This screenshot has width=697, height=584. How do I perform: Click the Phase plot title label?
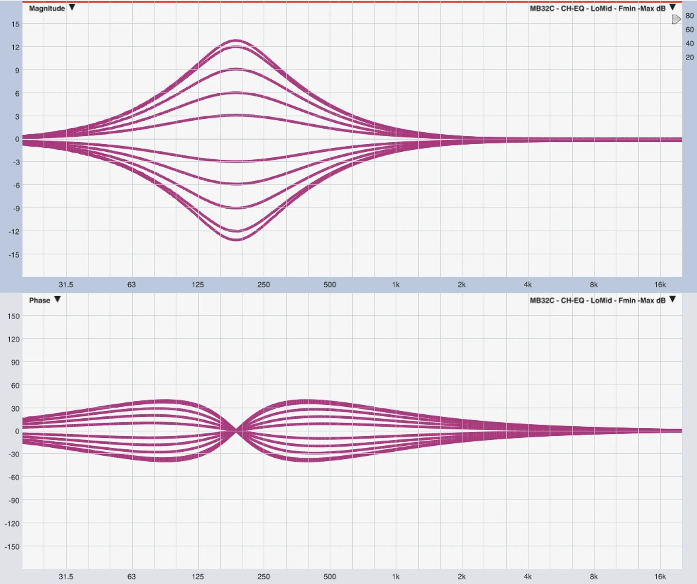point(39,300)
